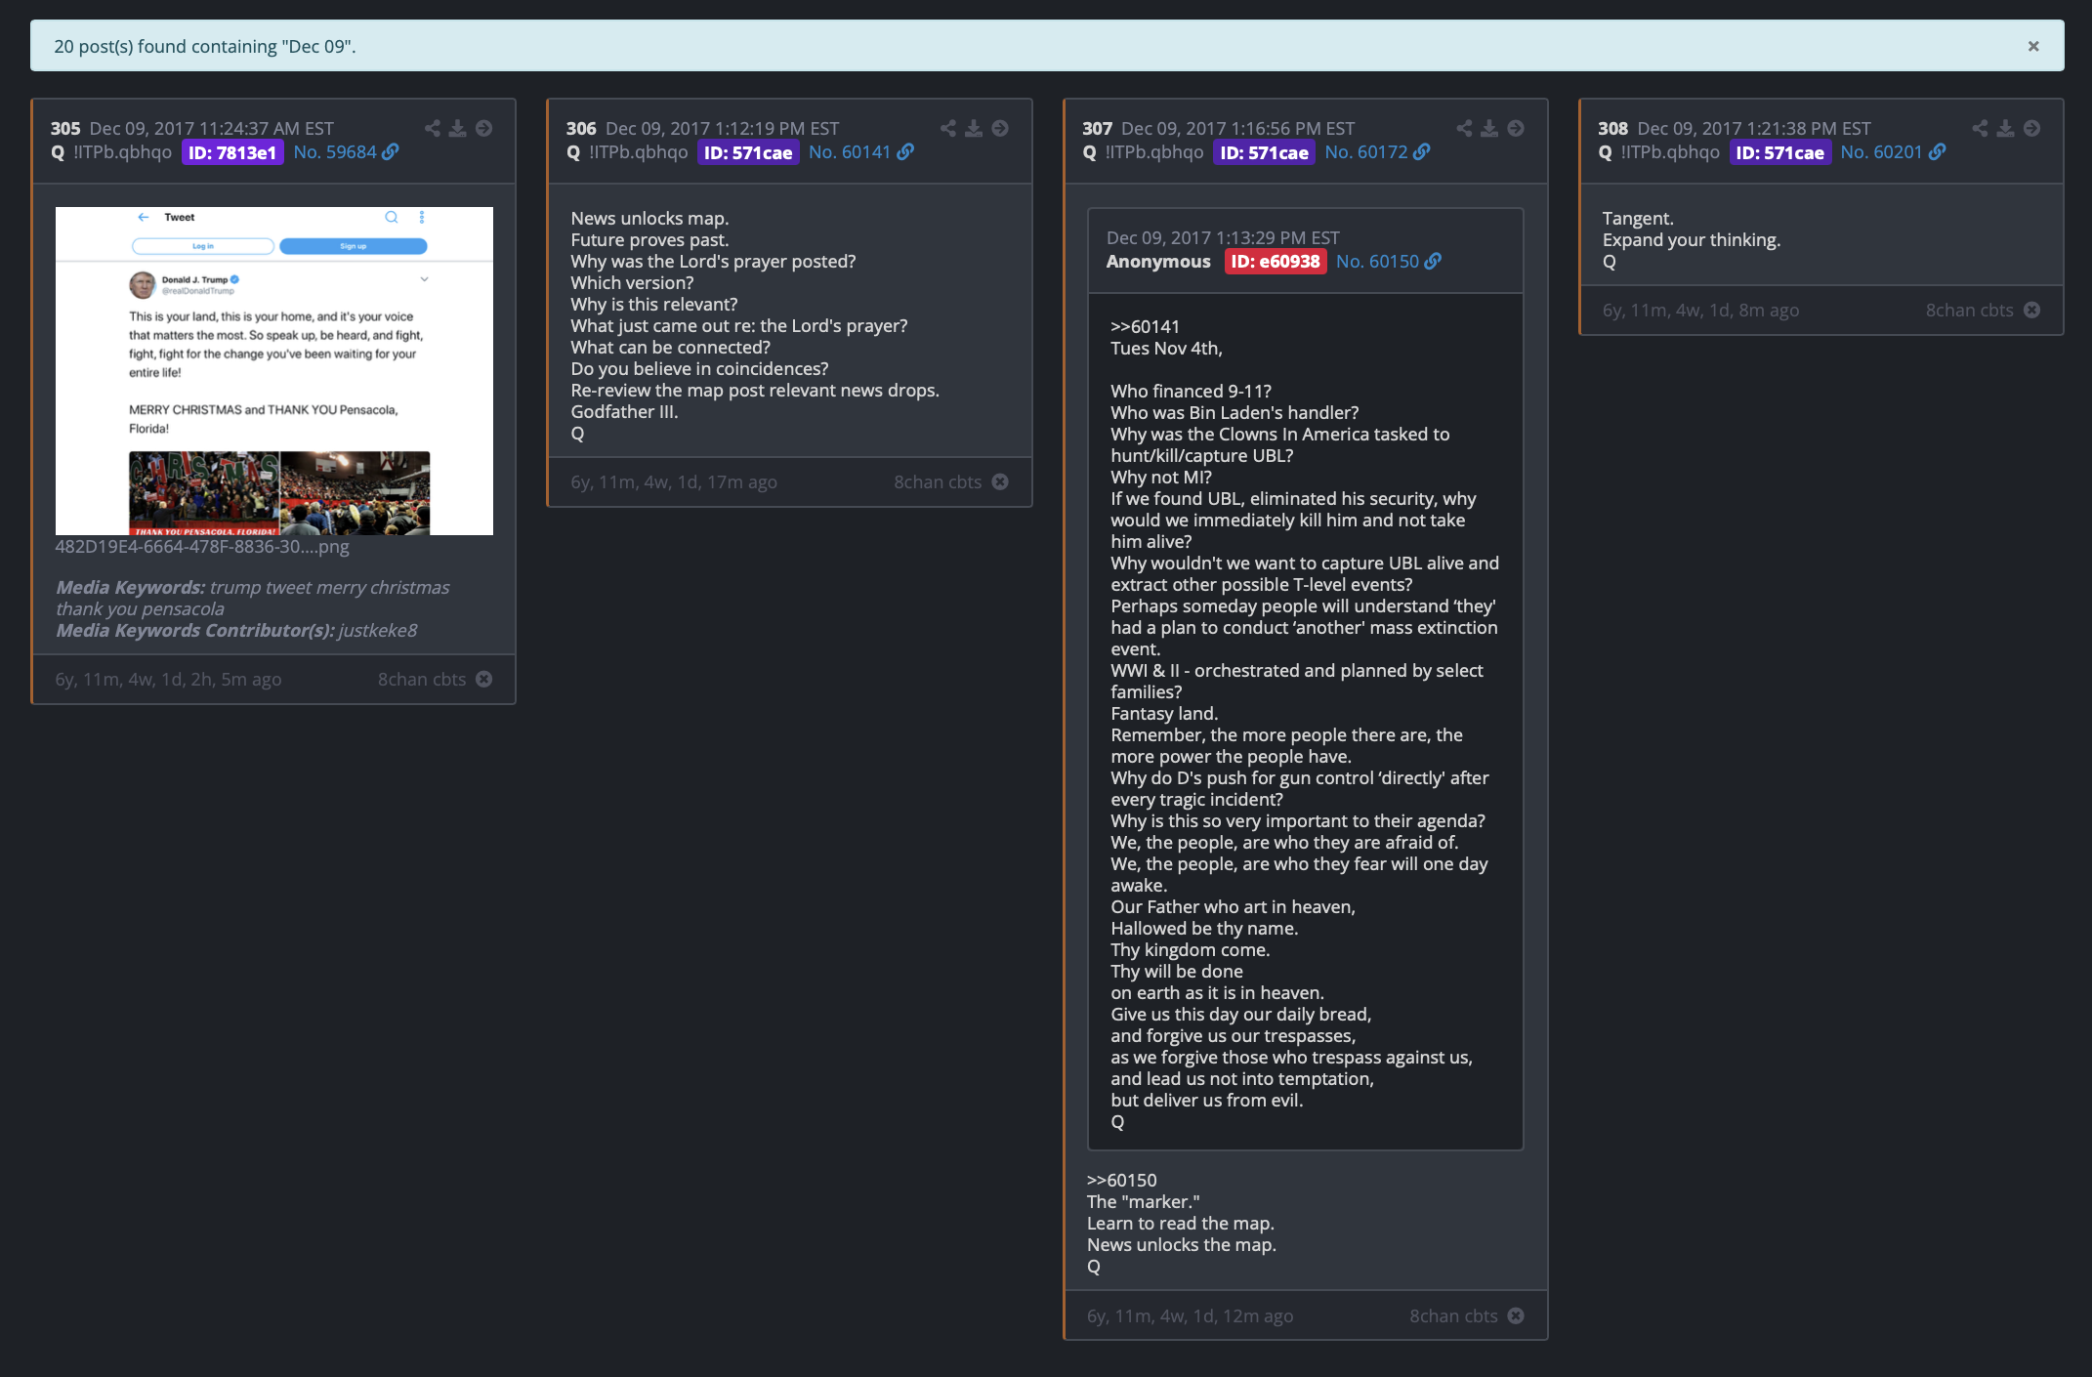This screenshot has width=2092, height=1377.
Task: Click "6y, 11m, 4w, 1d, 8m ago" text
Action: coord(1700,311)
